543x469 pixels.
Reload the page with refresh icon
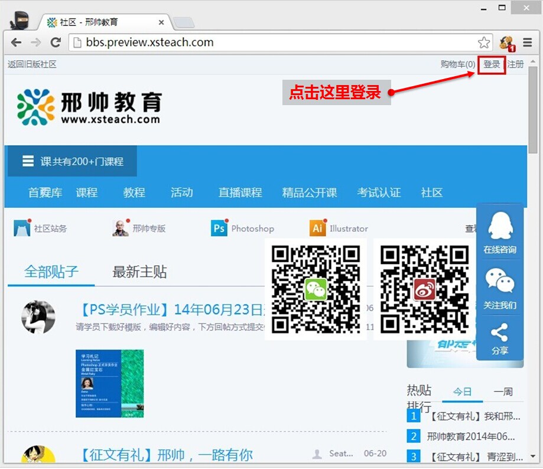point(56,43)
